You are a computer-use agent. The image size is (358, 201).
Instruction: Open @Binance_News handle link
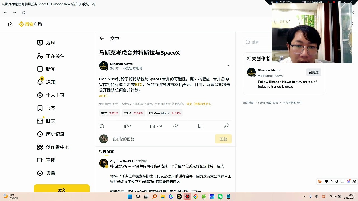(x=270, y=76)
